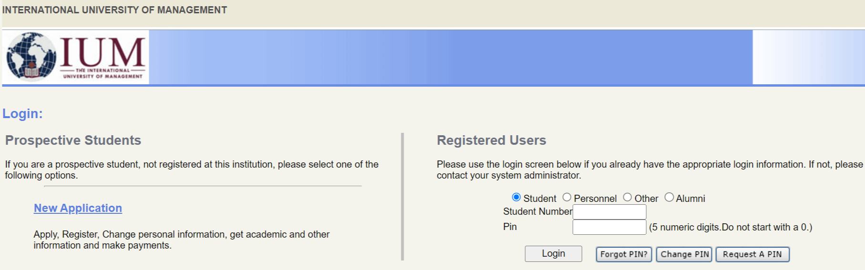Select the Student radio button
This screenshot has width=865, height=270.
(x=516, y=197)
